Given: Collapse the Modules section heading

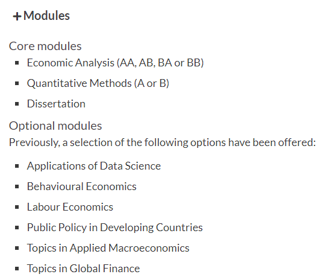Looking at the screenshot, I should [x=41, y=16].
